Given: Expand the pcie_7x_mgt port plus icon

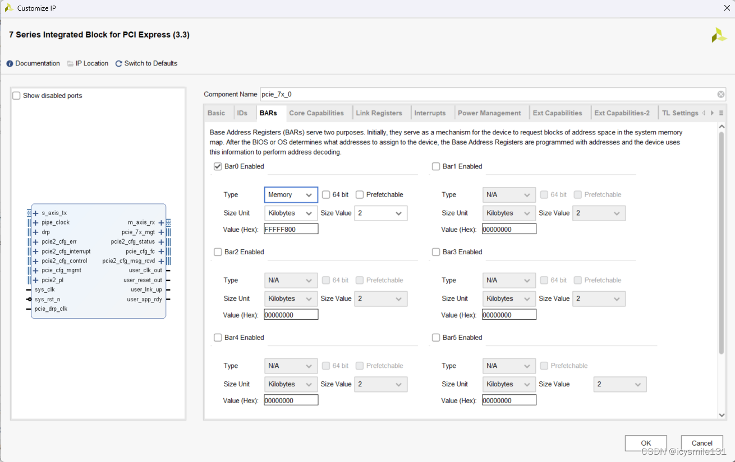Looking at the screenshot, I should [161, 232].
